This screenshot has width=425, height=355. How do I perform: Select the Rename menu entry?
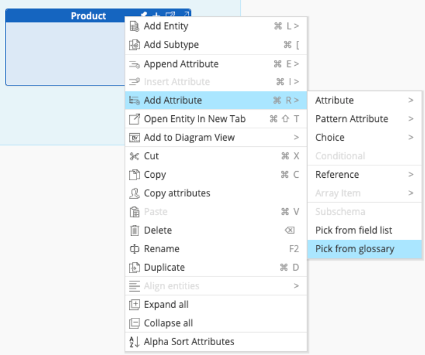(161, 249)
